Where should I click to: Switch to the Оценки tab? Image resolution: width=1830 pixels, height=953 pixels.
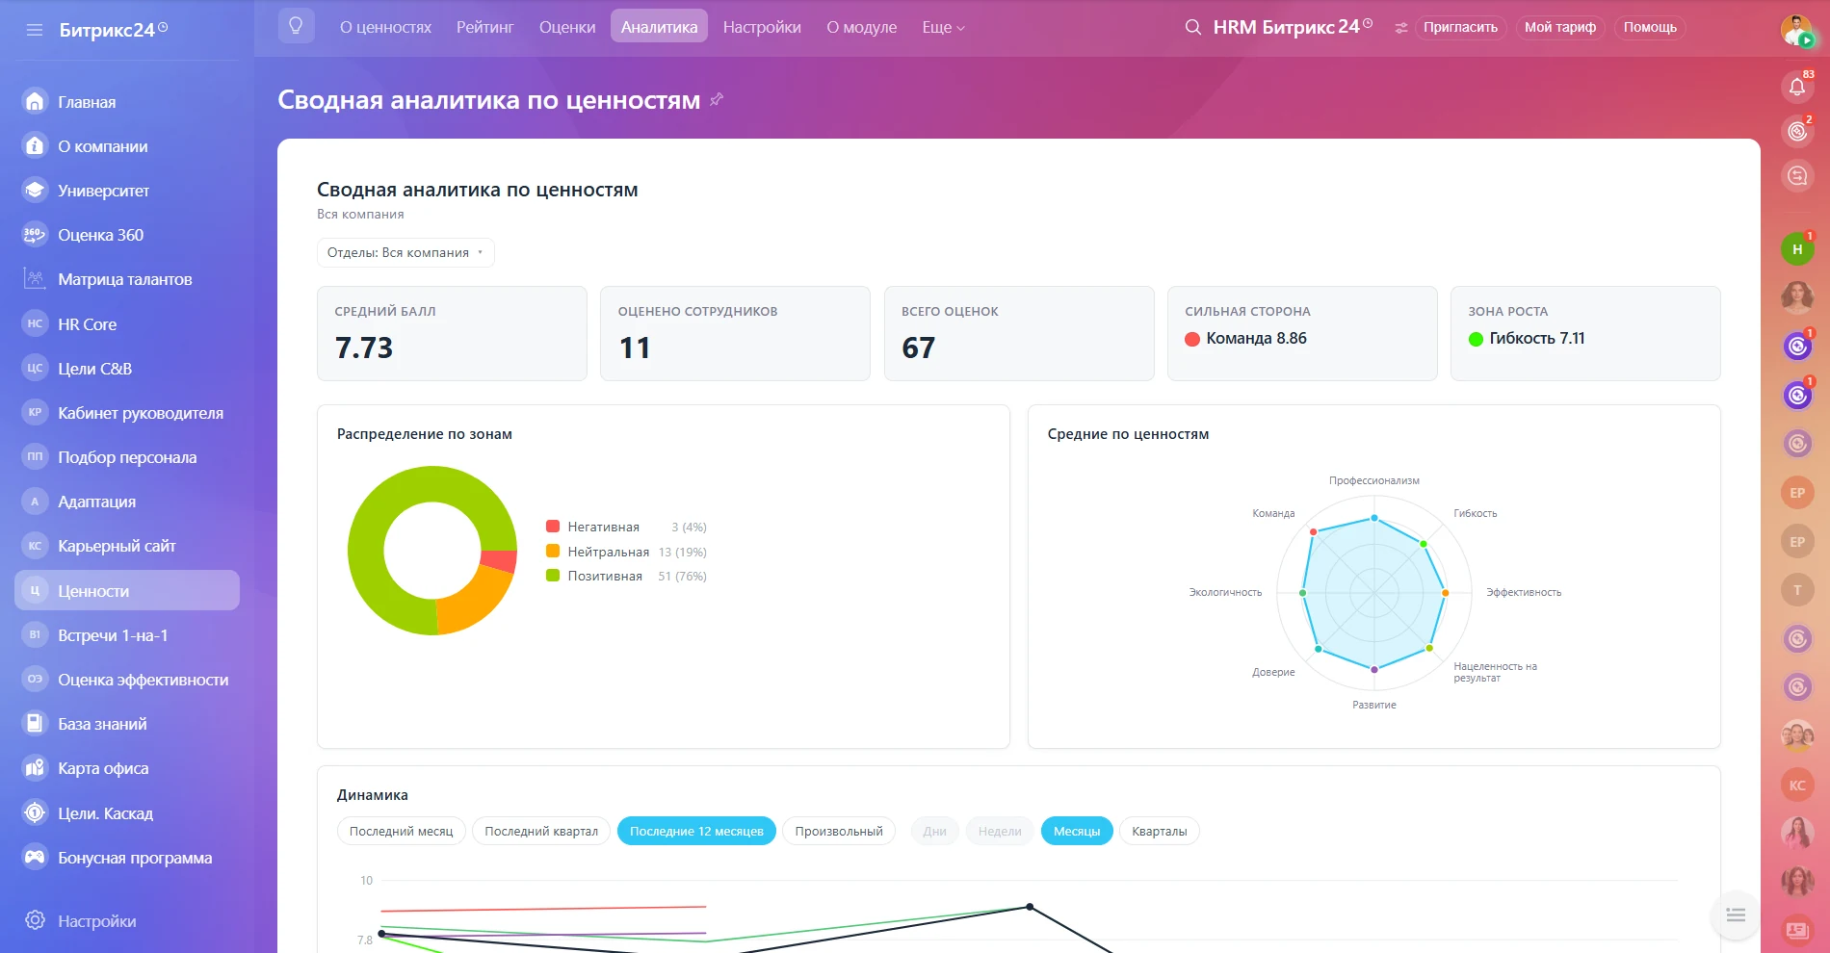click(x=567, y=27)
